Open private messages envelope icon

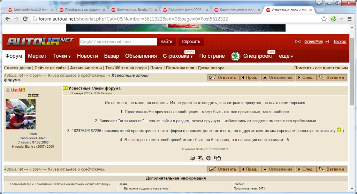pyautogui.click(x=298, y=41)
